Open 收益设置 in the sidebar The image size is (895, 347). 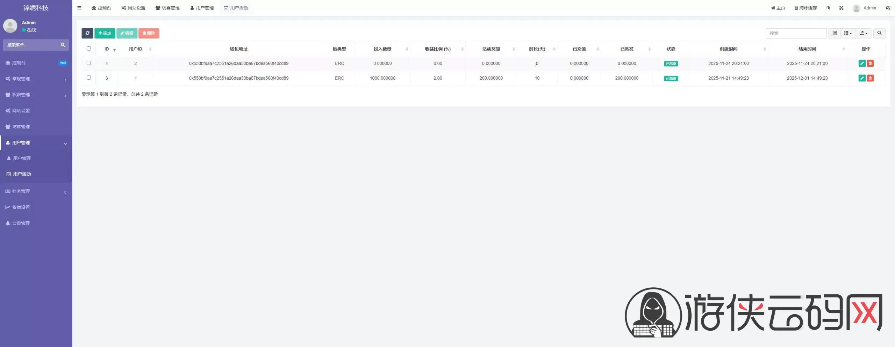21,207
